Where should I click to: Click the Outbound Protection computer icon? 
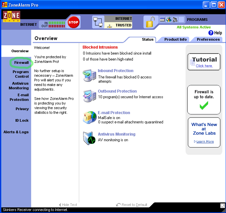pyautogui.click(x=89, y=96)
